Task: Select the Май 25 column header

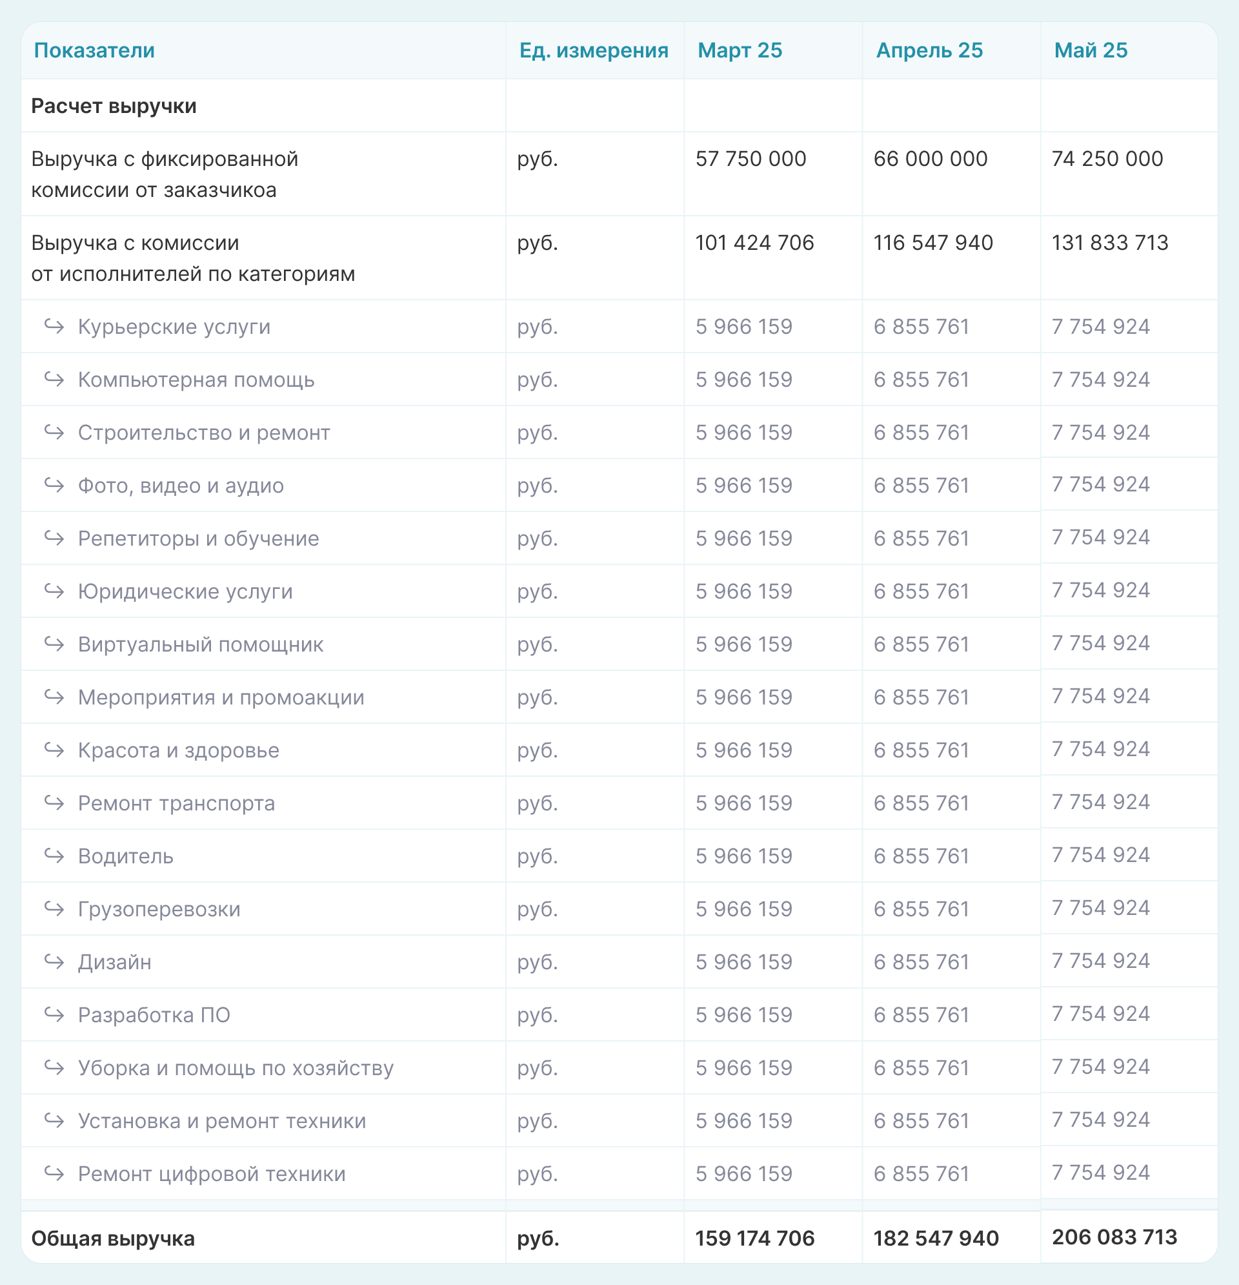Action: click(x=1091, y=50)
